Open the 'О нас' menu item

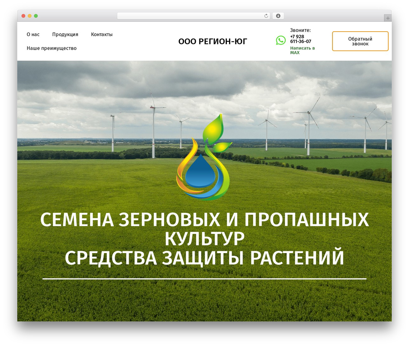[33, 34]
